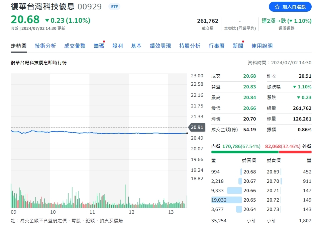Click the red 外盤 ratio bar

tap(295, 152)
